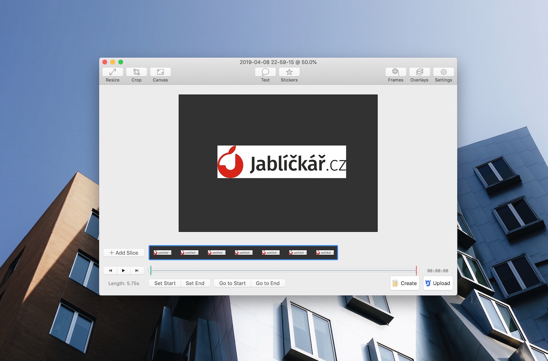This screenshot has height=361, width=548.
Task: Open the Overlays layers icon
Action: 419,72
